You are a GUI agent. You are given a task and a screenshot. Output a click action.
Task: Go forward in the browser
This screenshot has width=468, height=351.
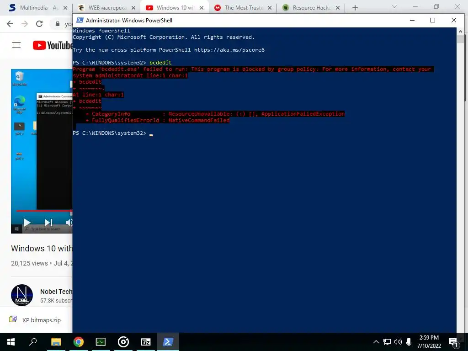click(25, 24)
